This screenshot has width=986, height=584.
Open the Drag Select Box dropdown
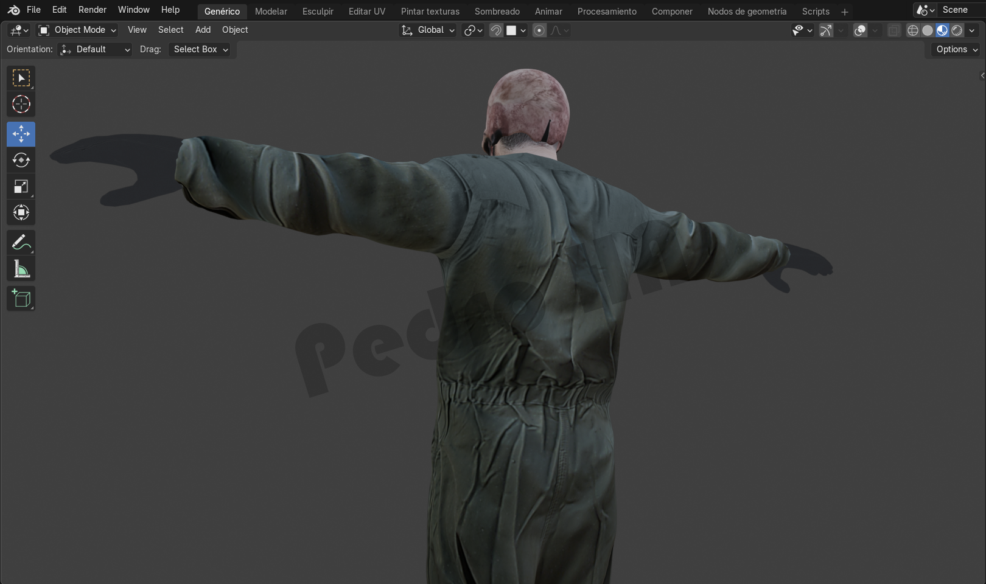point(200,49)
